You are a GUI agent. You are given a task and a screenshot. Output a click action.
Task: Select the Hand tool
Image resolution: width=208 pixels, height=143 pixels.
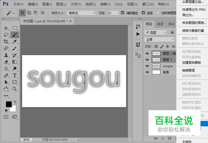6,89
